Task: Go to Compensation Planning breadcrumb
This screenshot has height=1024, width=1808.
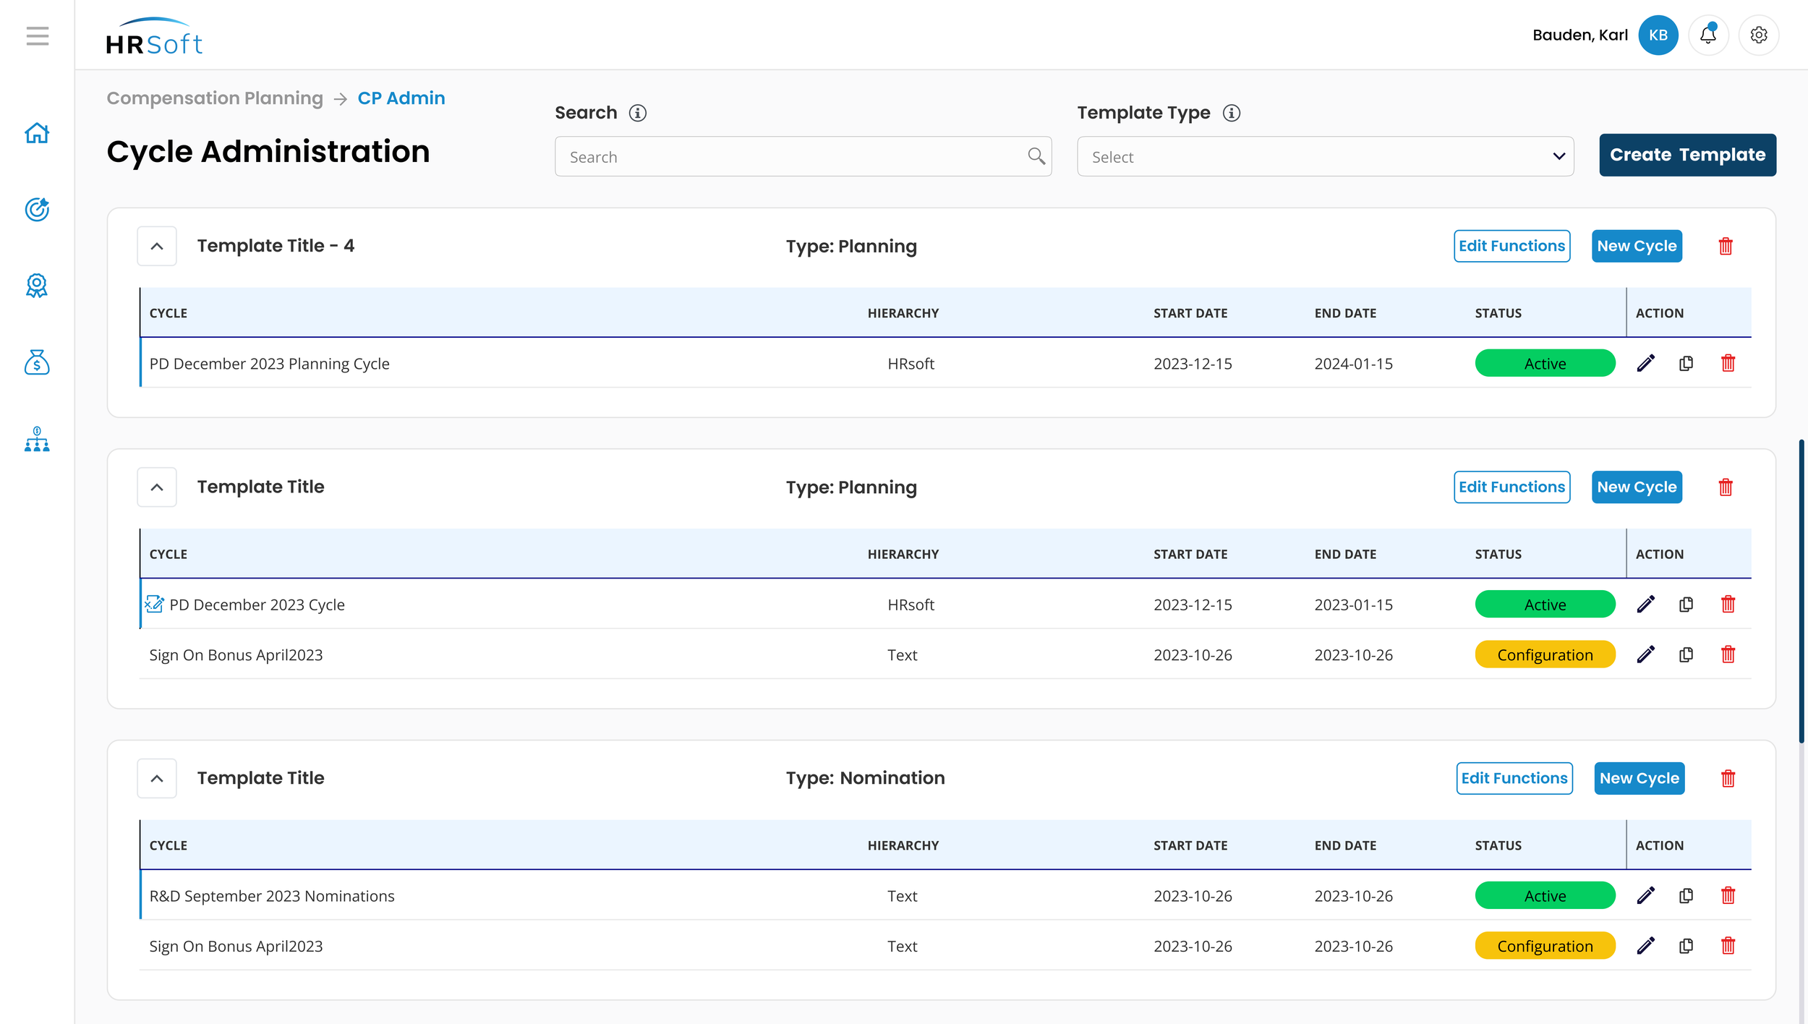Action: [215, 98]
